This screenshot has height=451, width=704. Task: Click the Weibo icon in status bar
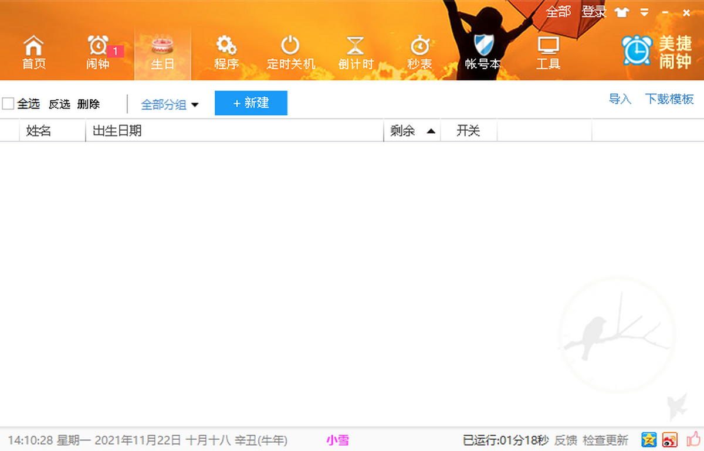coord(670,439)
